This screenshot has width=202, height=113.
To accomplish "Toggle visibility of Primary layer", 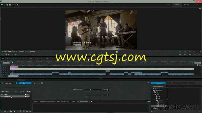I will coord(1,94).
